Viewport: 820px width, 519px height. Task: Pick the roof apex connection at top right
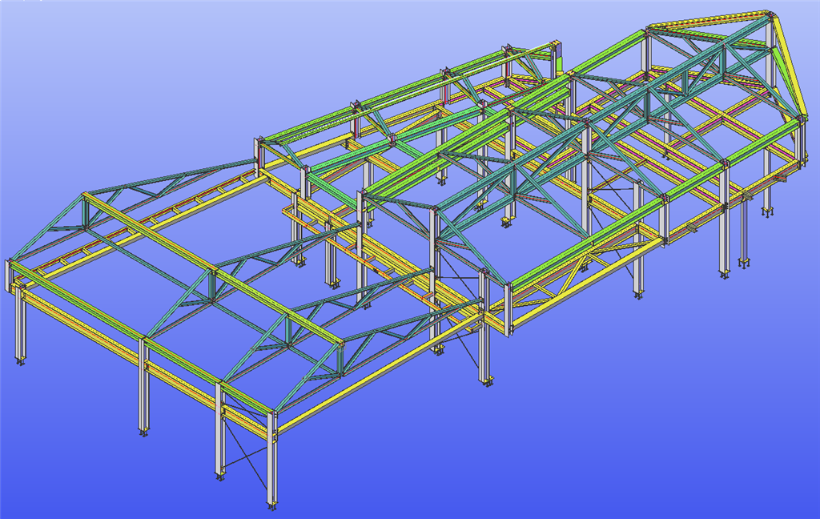click(x=769, y=16)
